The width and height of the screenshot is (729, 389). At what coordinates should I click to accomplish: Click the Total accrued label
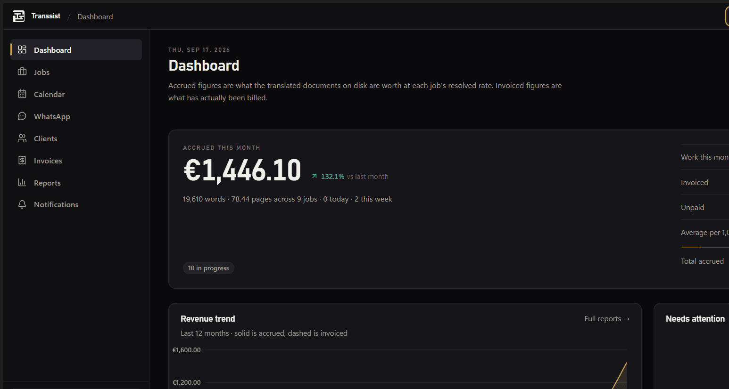click(702, 261)
